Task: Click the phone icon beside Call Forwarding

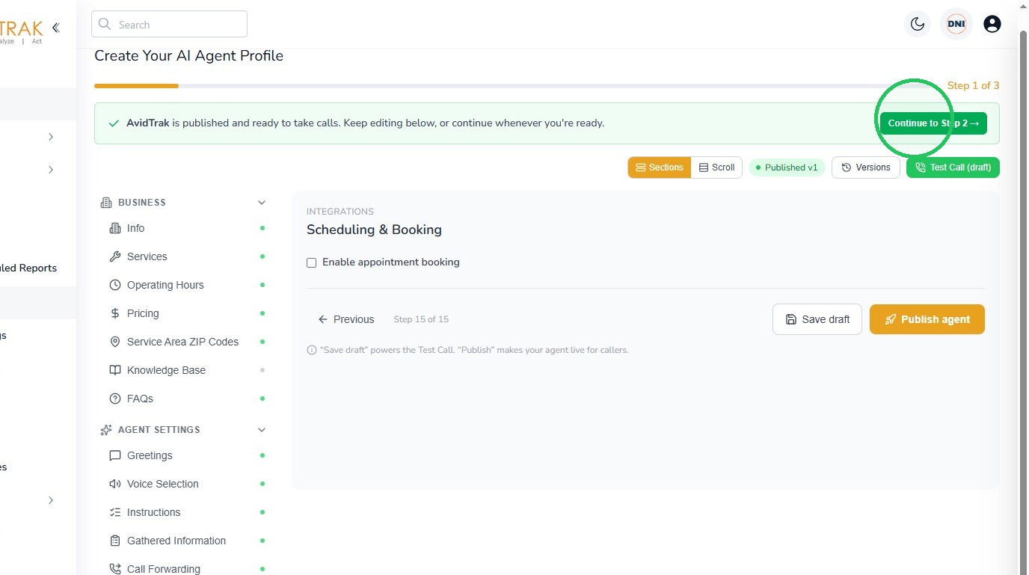Action: click(115, 569)
